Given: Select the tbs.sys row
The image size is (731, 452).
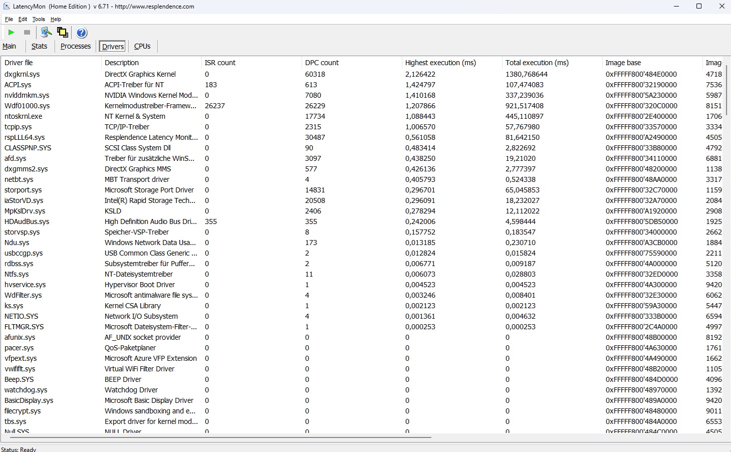Looking at the screenshot, I should (363, 421).
